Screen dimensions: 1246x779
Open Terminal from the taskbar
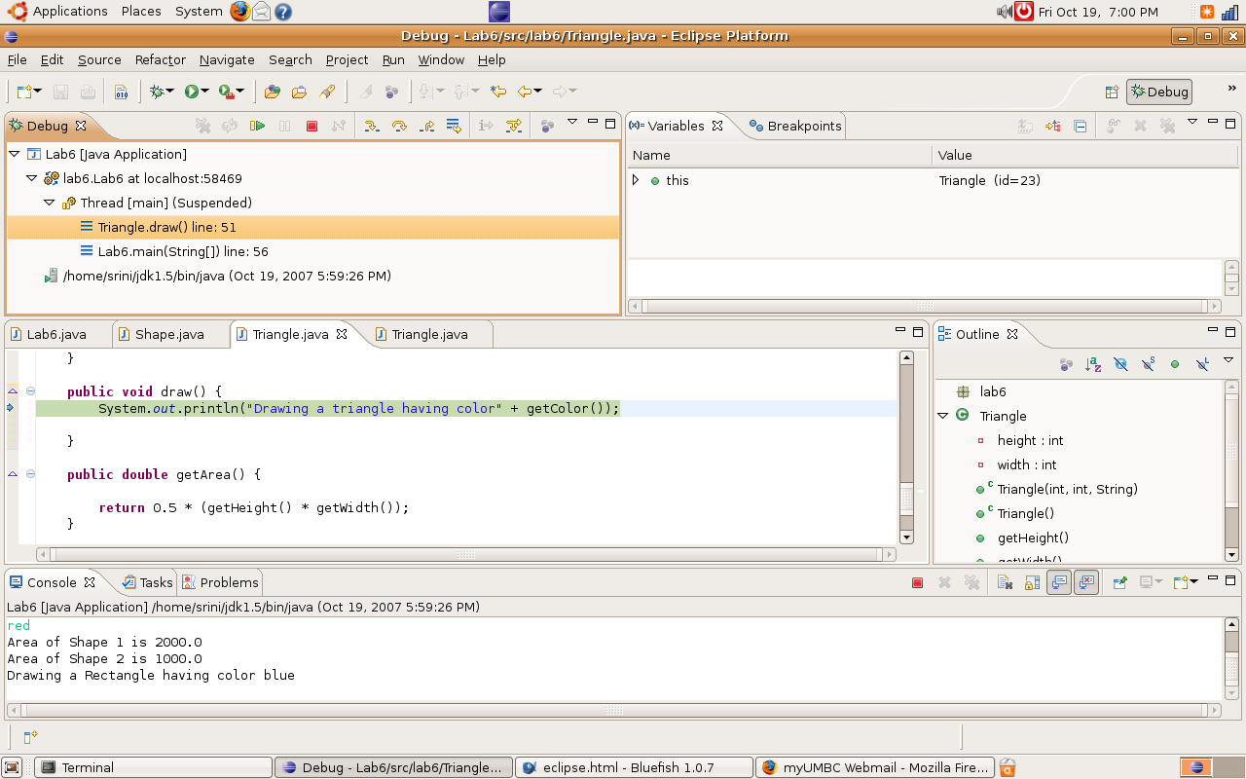pos(88,767)
